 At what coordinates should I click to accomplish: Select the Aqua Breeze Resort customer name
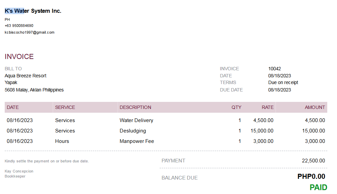[x=26, y=76]
